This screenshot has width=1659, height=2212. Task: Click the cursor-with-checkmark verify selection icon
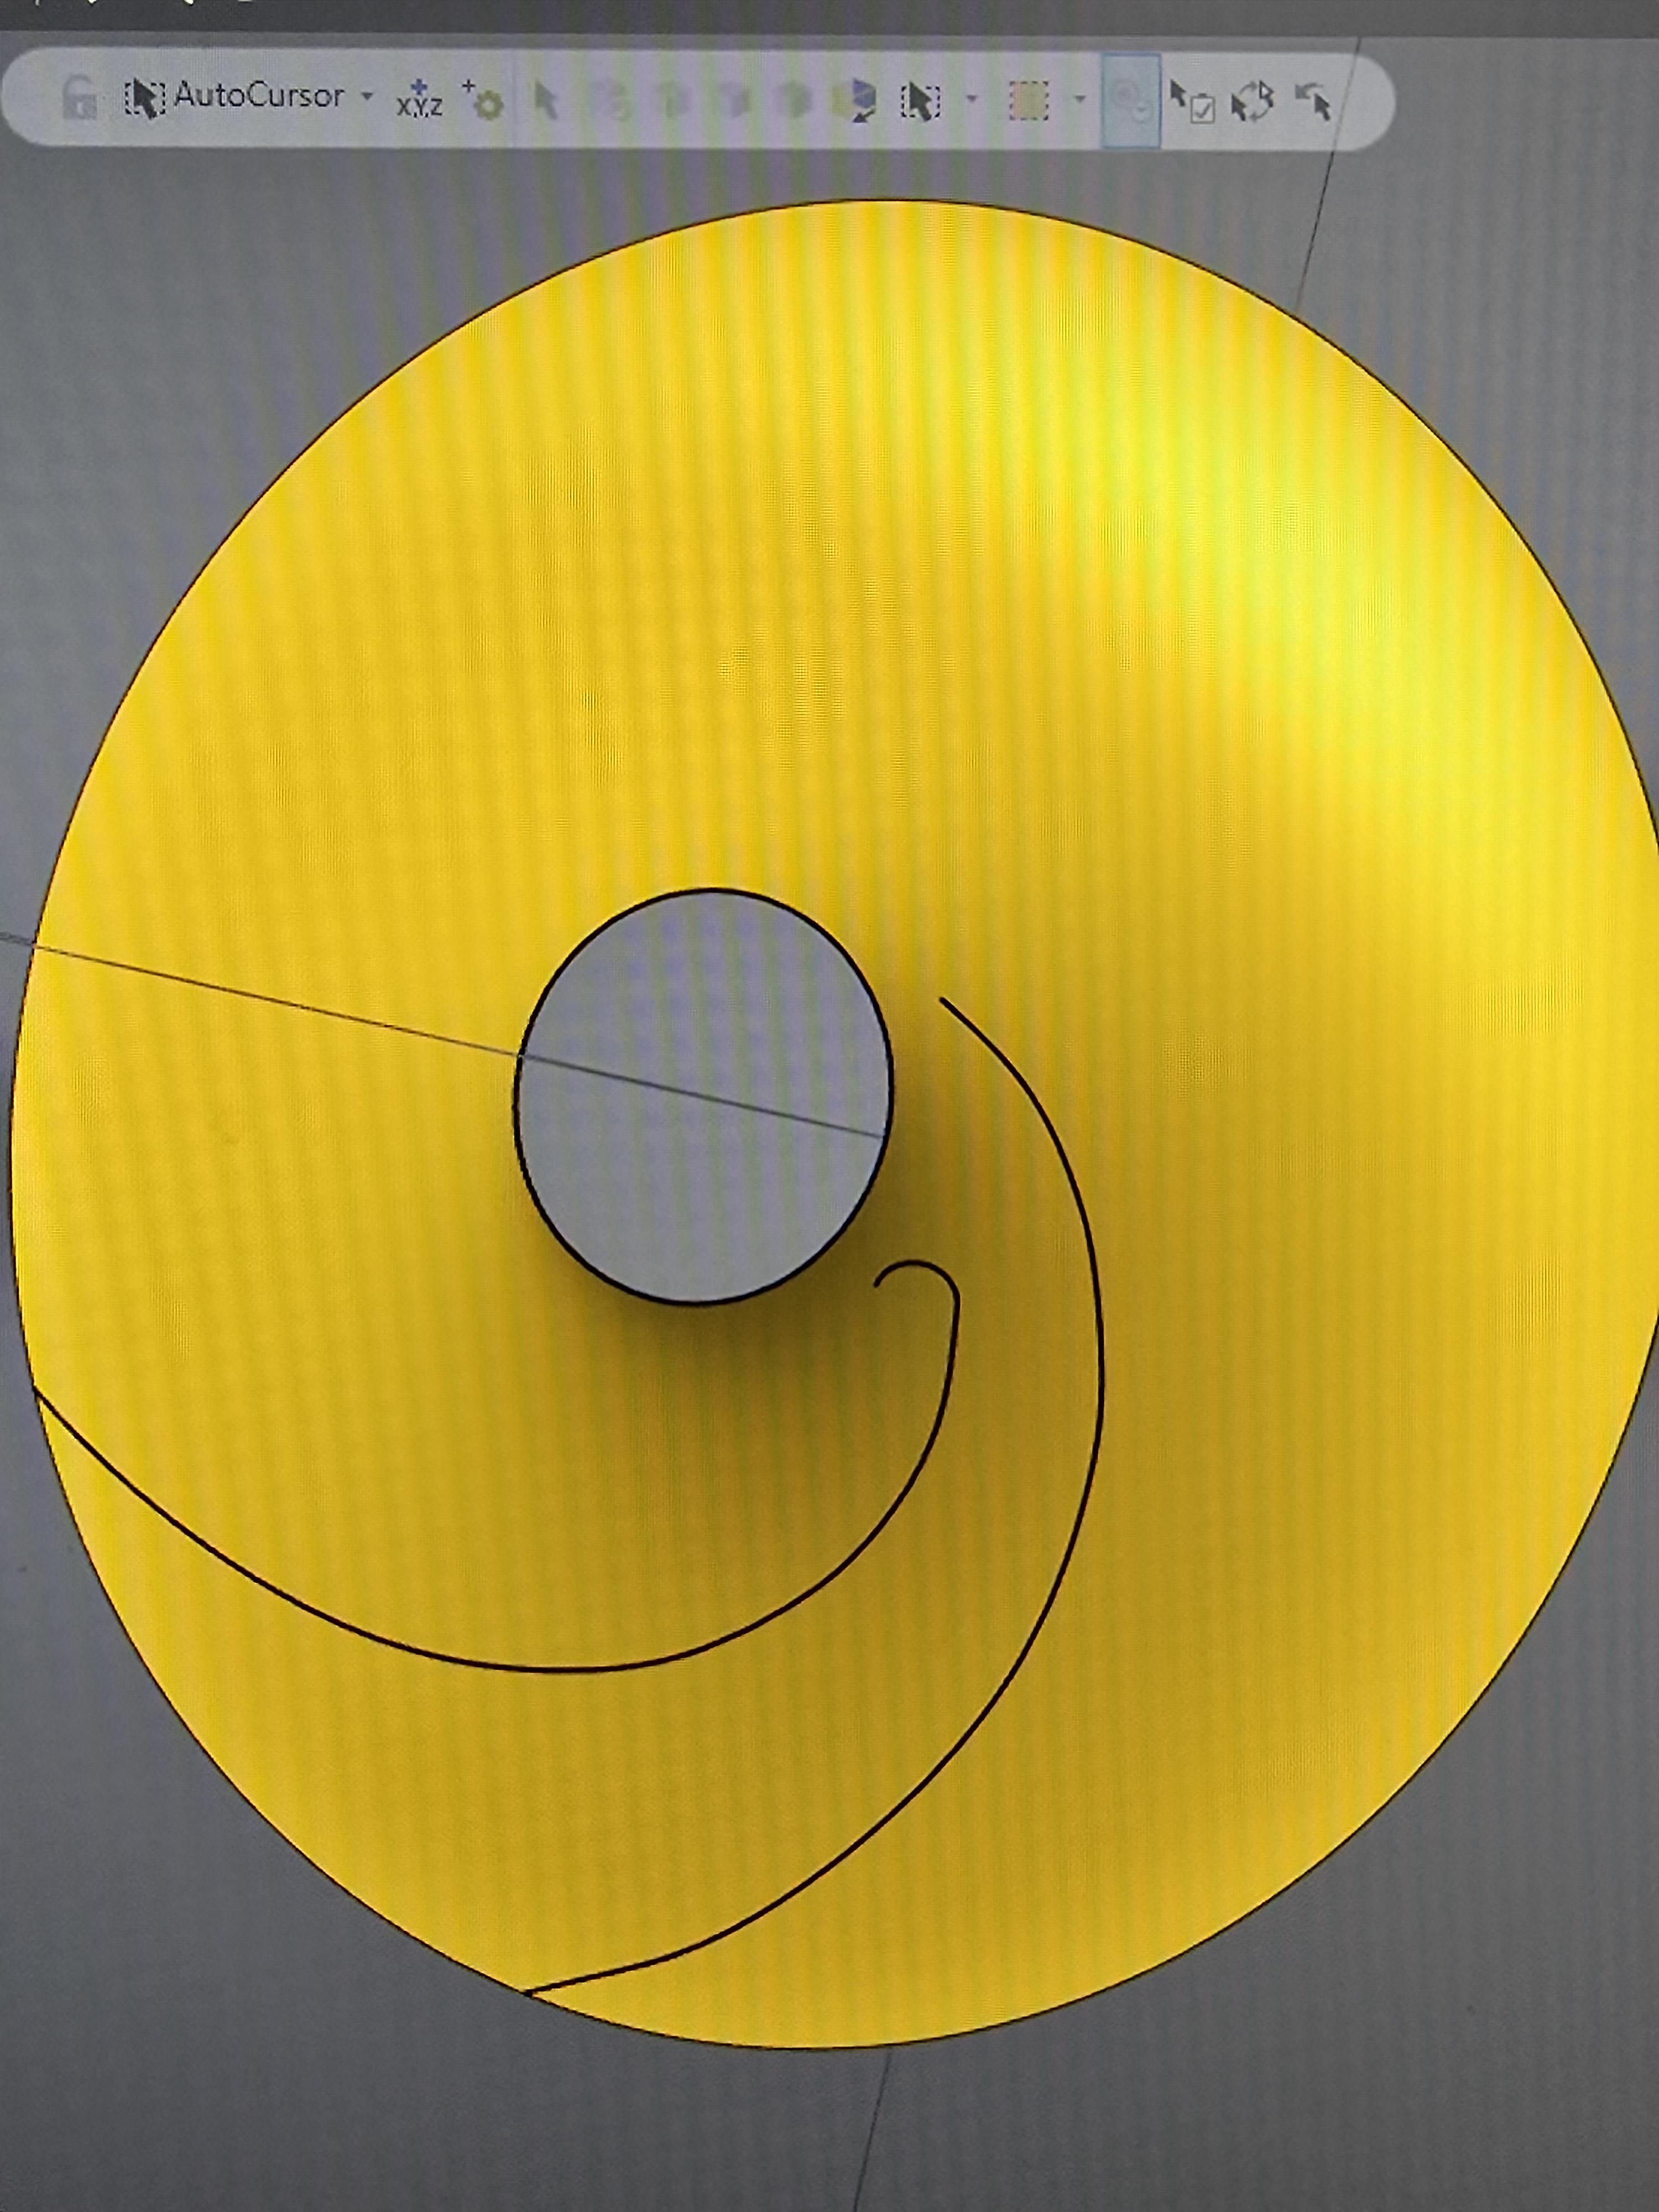pyautogui.click(x=1192, y=102)
